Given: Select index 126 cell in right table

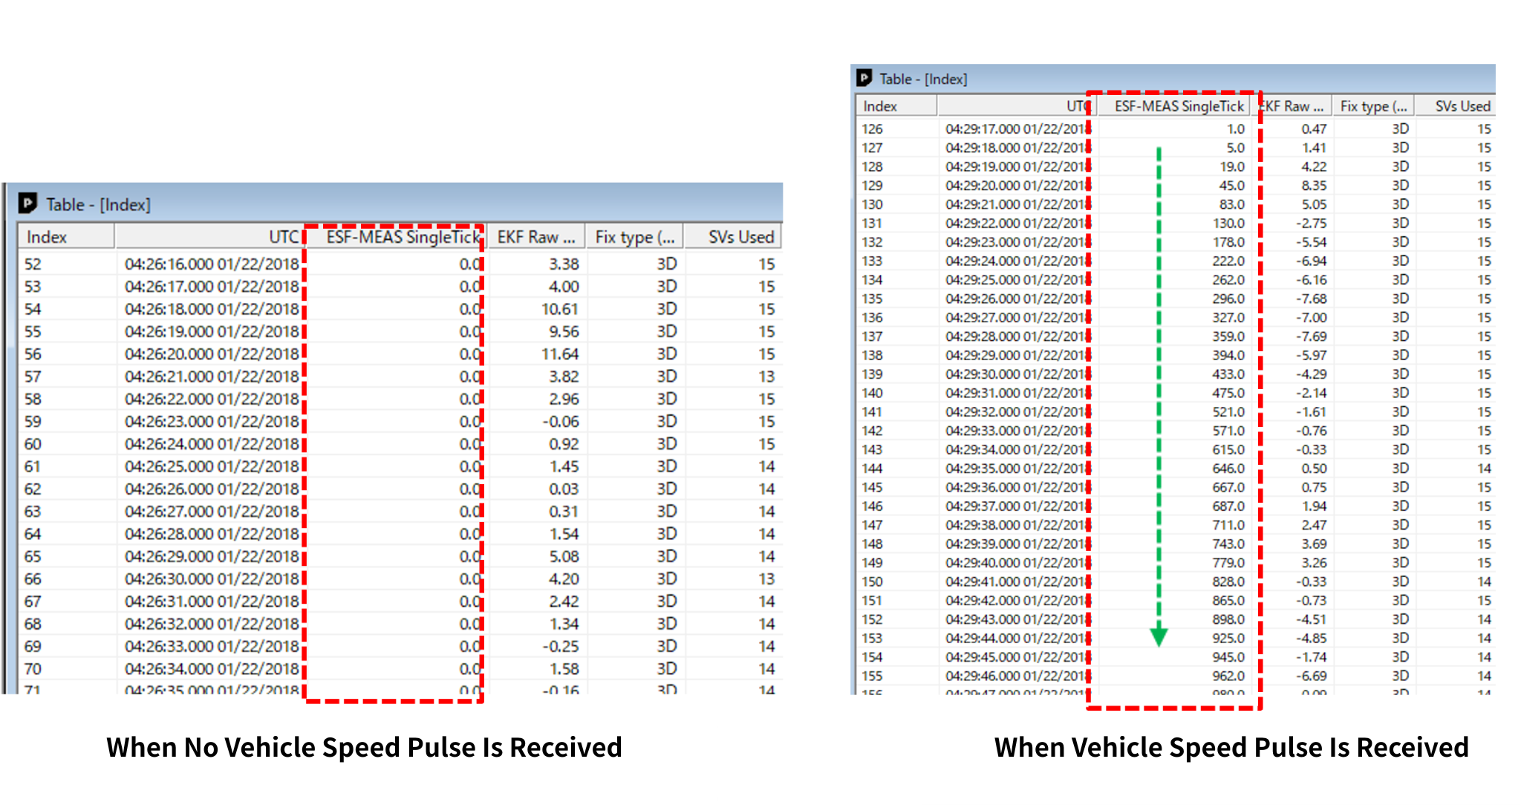Looking at the screenshot, I should (872, 128).
